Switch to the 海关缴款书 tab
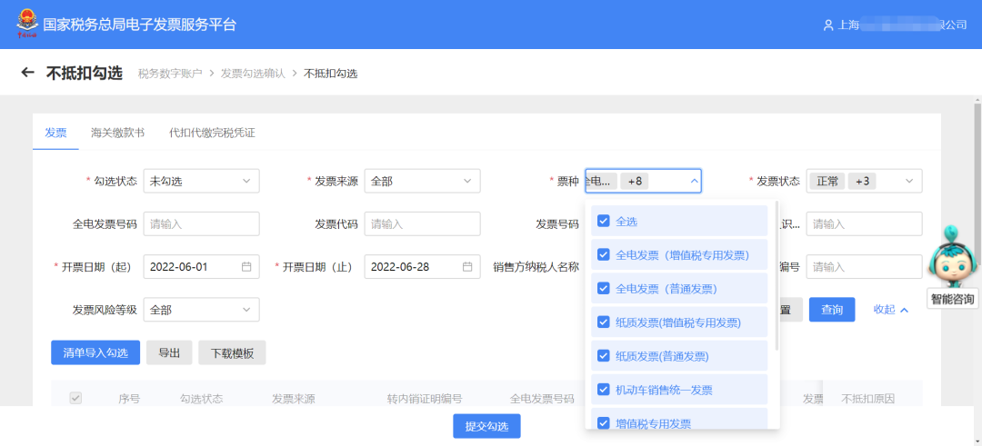 coord(117,133)
